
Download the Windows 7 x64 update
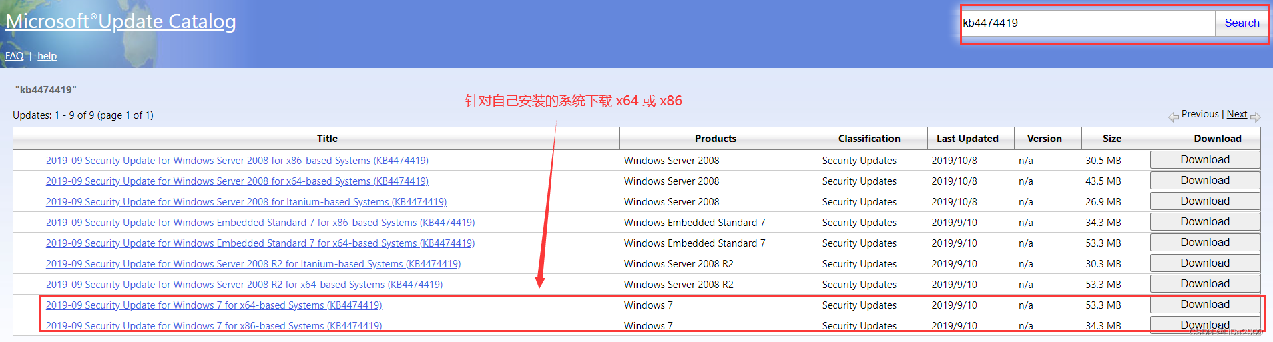1205,305
